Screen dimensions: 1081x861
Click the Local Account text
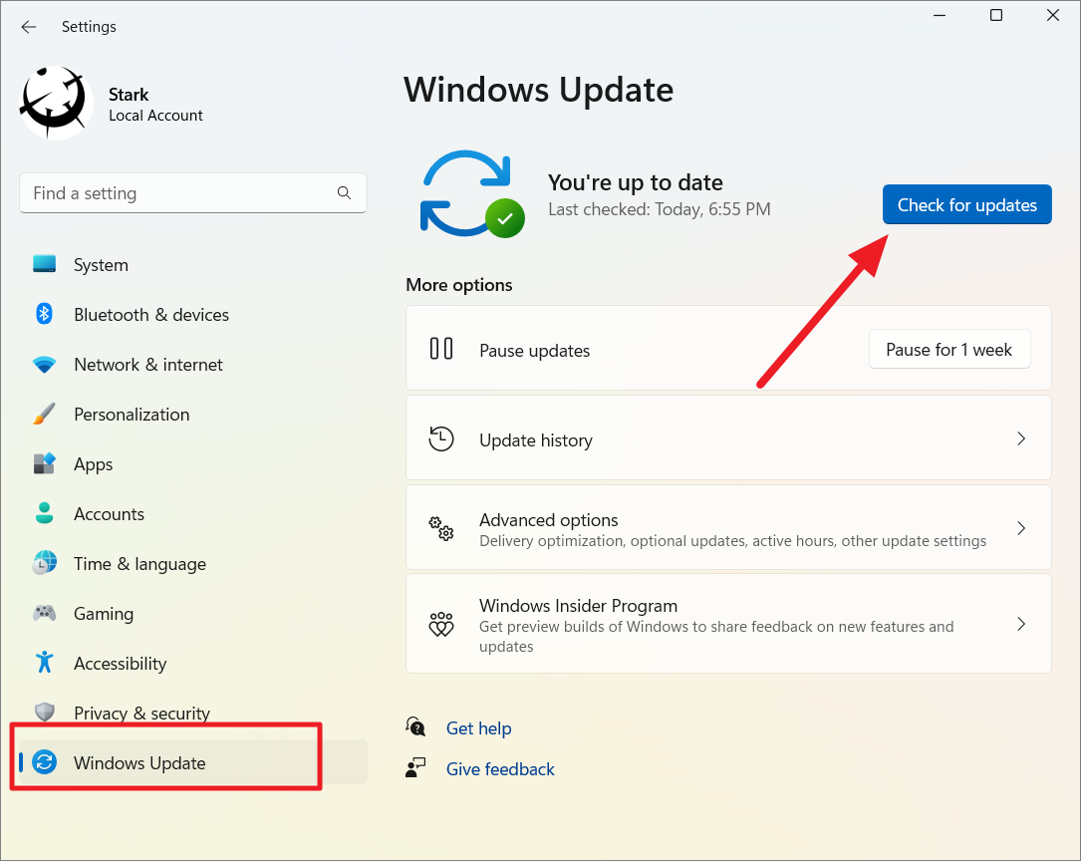tap(155, 116)
